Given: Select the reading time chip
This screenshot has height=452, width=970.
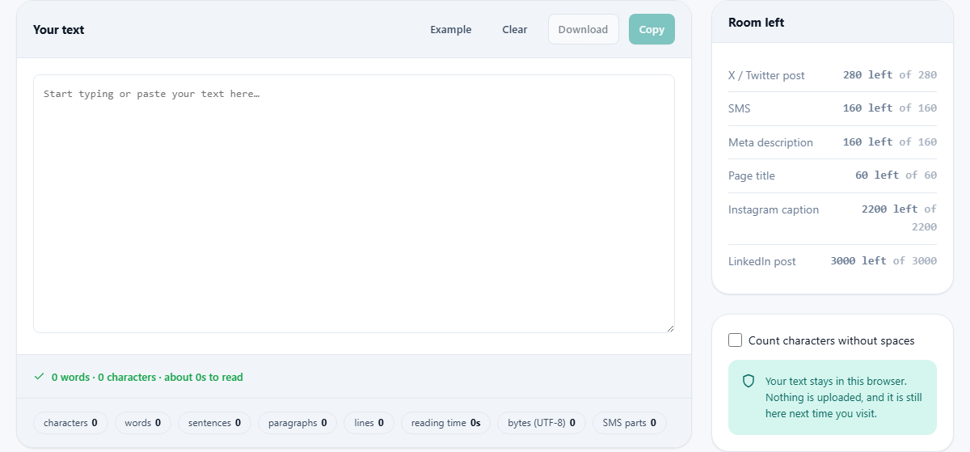Looking at the screenshot, I should pyautogui.click(x=445, y=423).
